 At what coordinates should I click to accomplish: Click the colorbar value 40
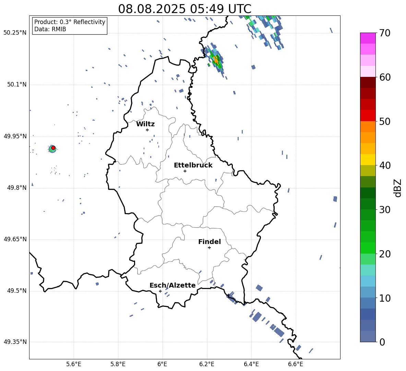click(385, 165)
